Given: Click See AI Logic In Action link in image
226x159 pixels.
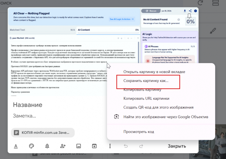Looking at the screenshot, I should click(x=122, y=19).
